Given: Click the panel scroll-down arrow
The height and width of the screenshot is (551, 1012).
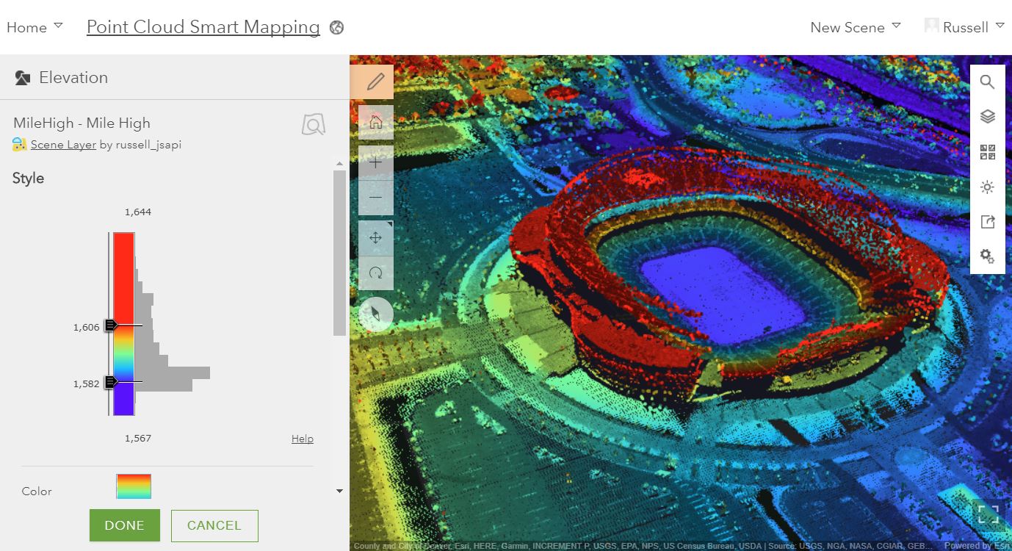Looking at the screenshot, I should coord(339,491).
